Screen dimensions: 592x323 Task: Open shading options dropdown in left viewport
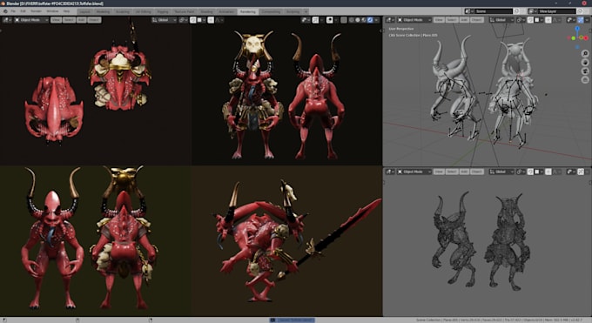(376, 20)
